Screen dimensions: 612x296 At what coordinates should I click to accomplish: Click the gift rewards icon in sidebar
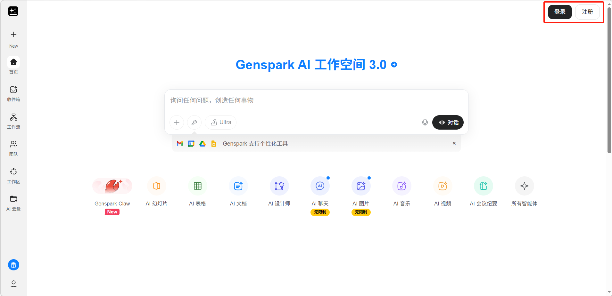(x=13, y=265)
